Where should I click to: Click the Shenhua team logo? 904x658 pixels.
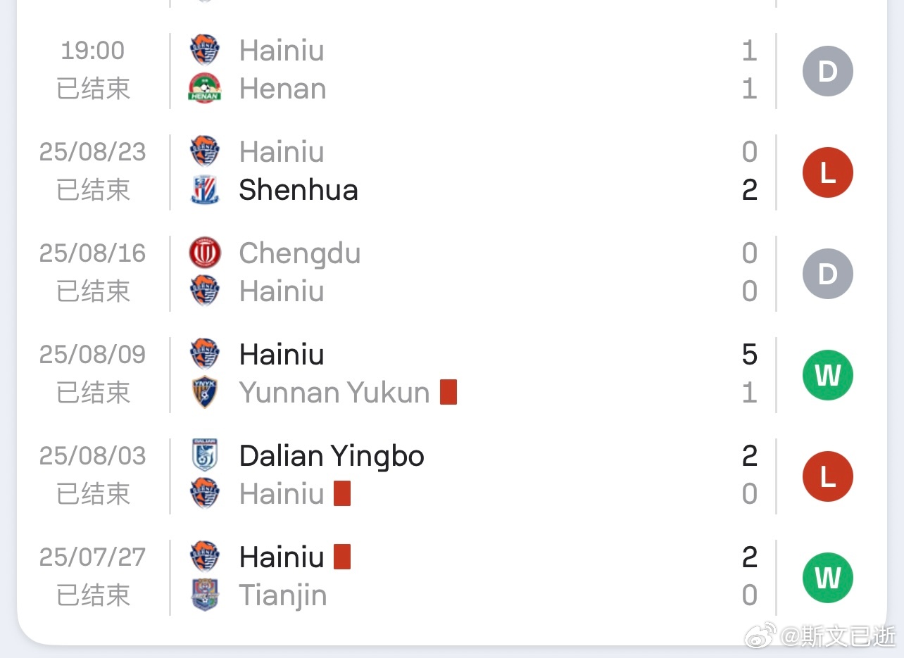(x=205, y=190)
